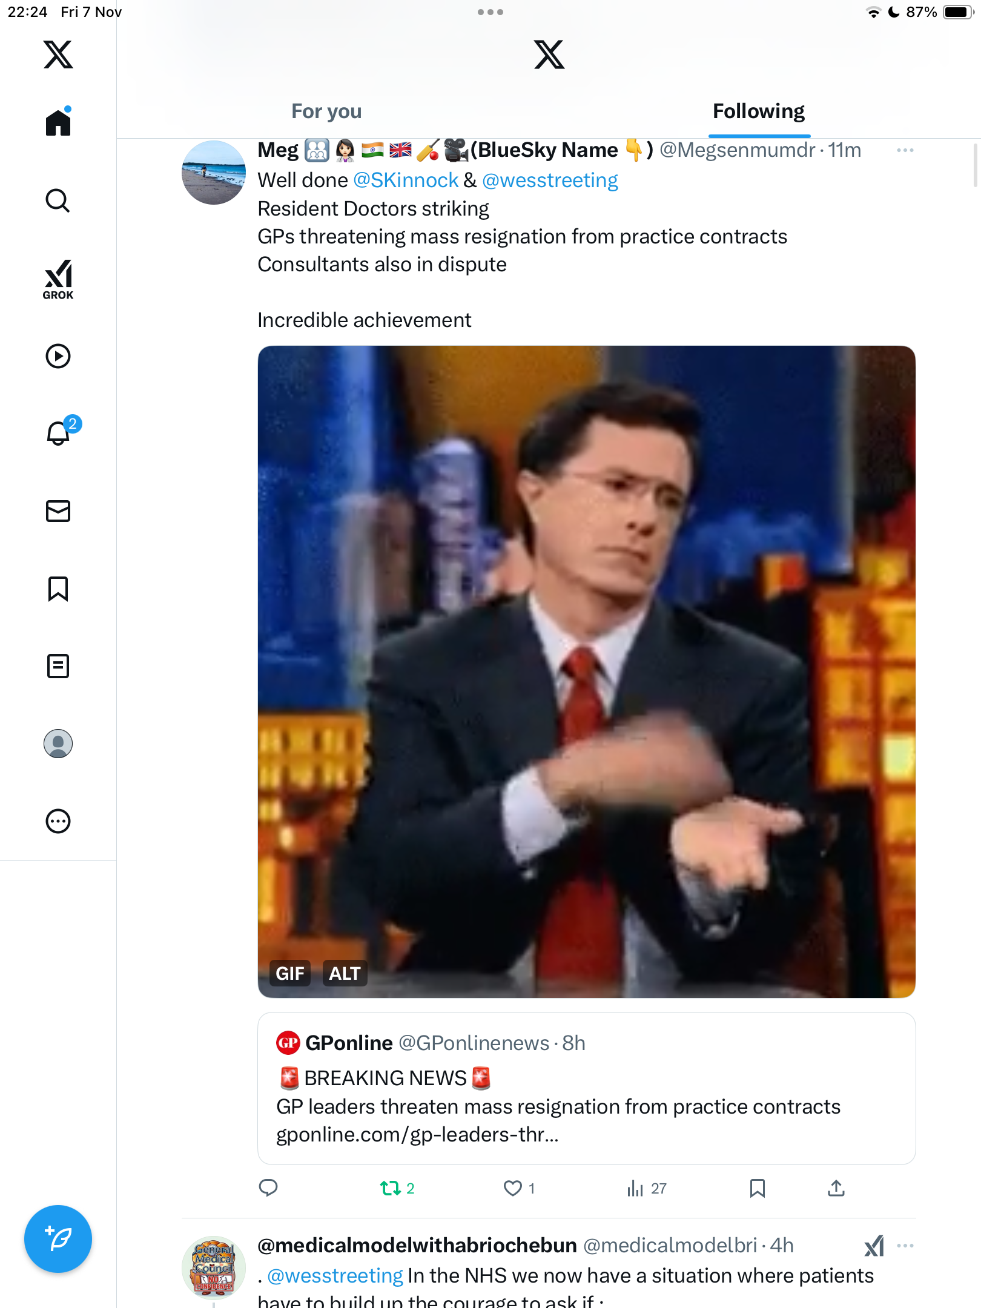Open Grok from the sidebar
981x1308 pixels.
58,279
